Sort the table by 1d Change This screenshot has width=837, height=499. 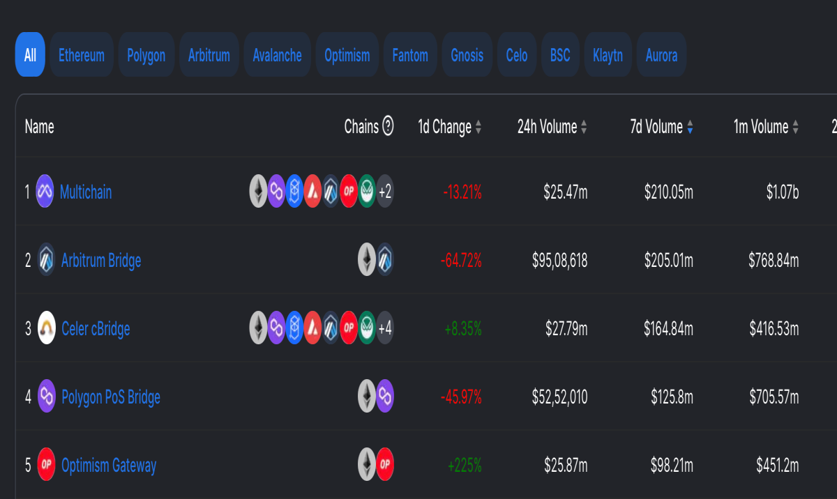[x=450, y=127]
